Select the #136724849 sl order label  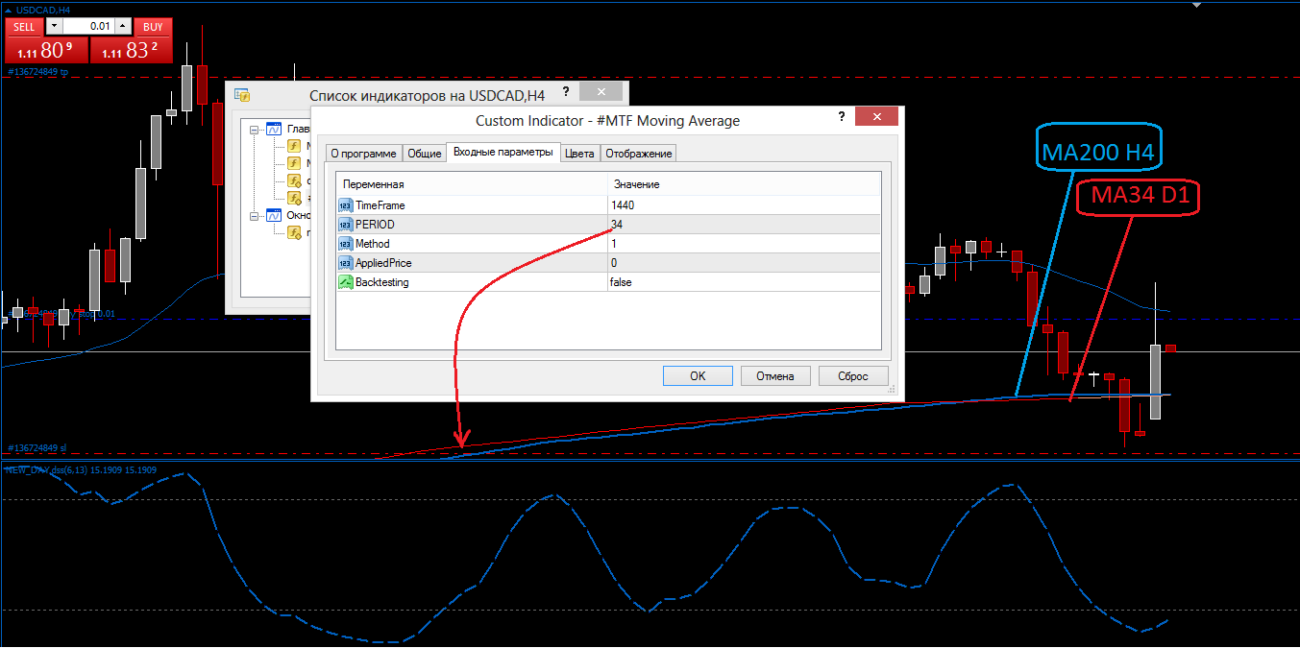[x=37, y=448]
